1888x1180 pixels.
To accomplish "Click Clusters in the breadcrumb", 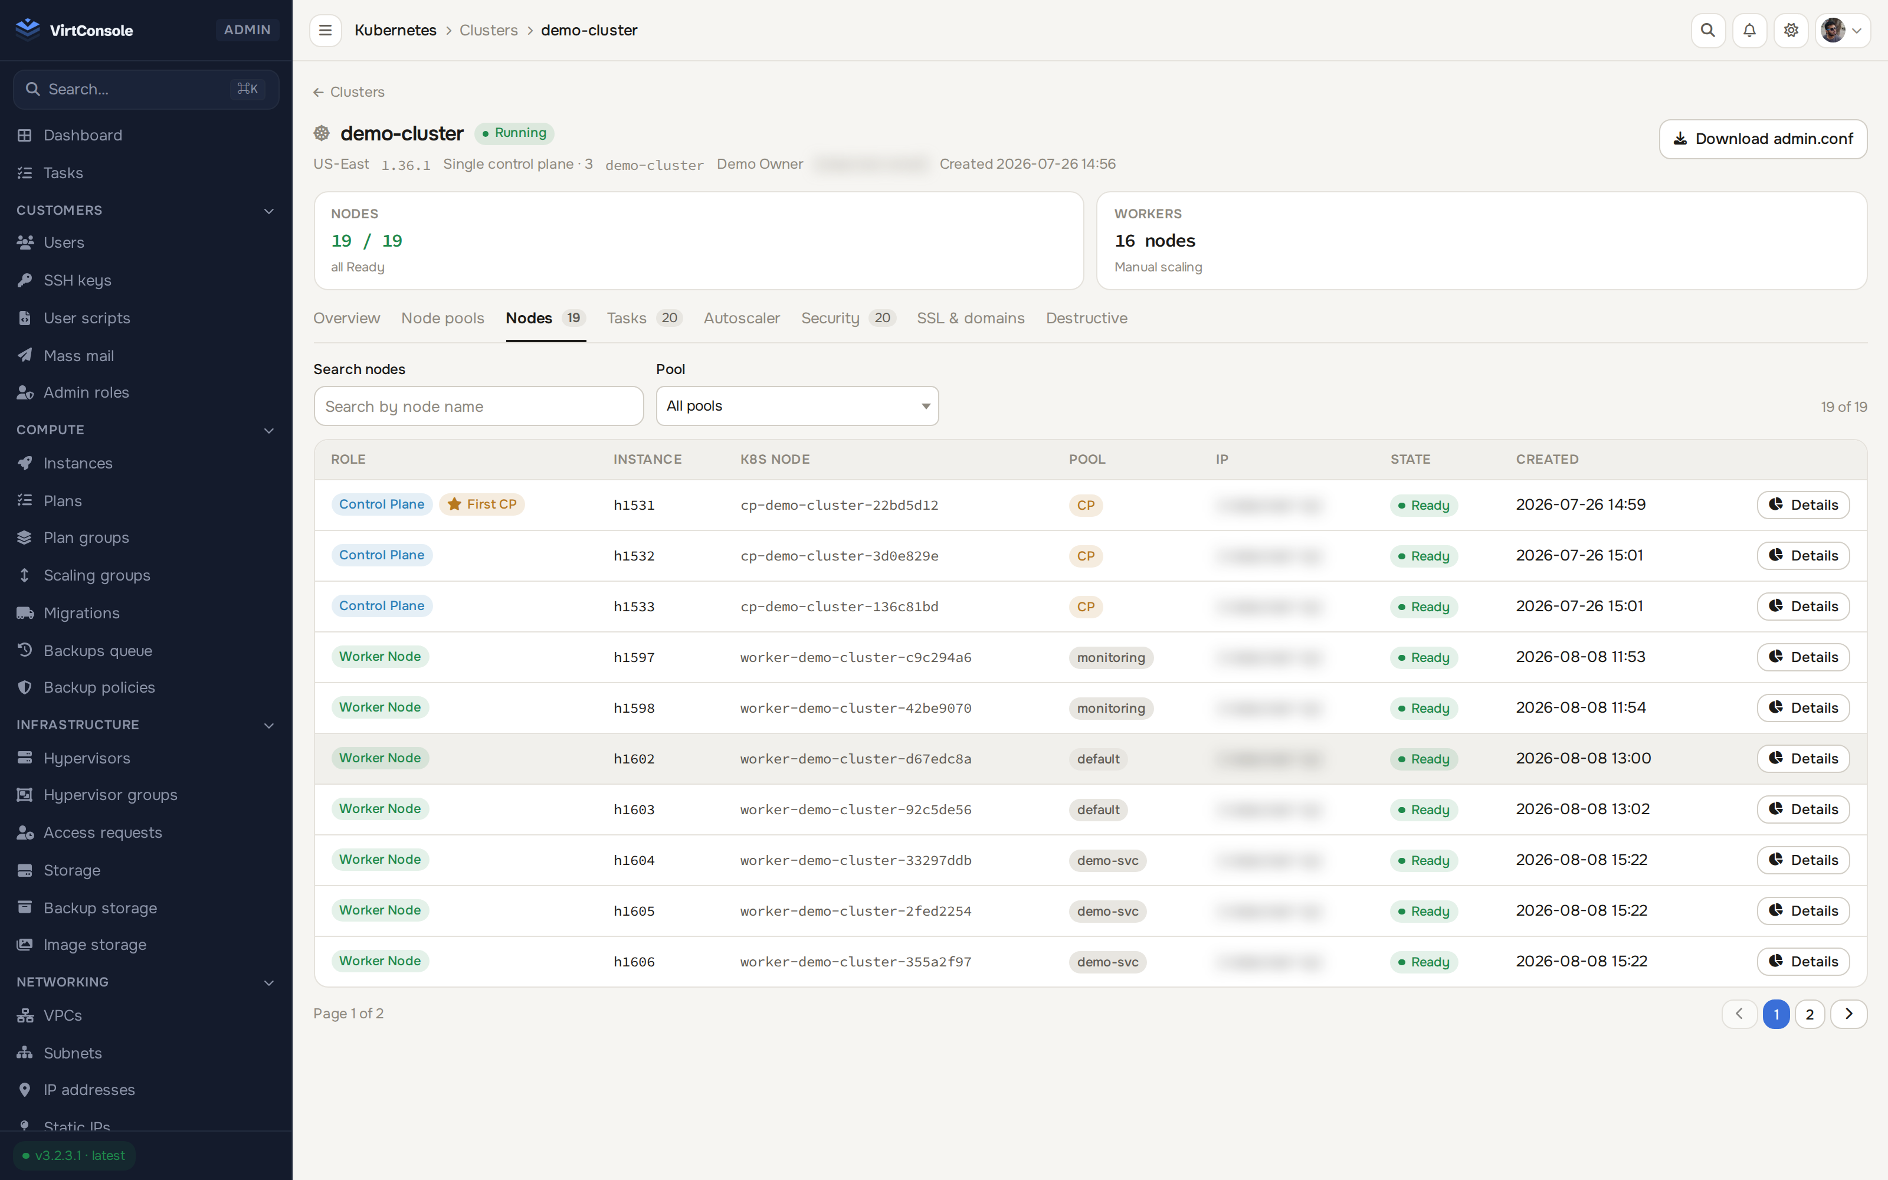I will coord(489,31).
